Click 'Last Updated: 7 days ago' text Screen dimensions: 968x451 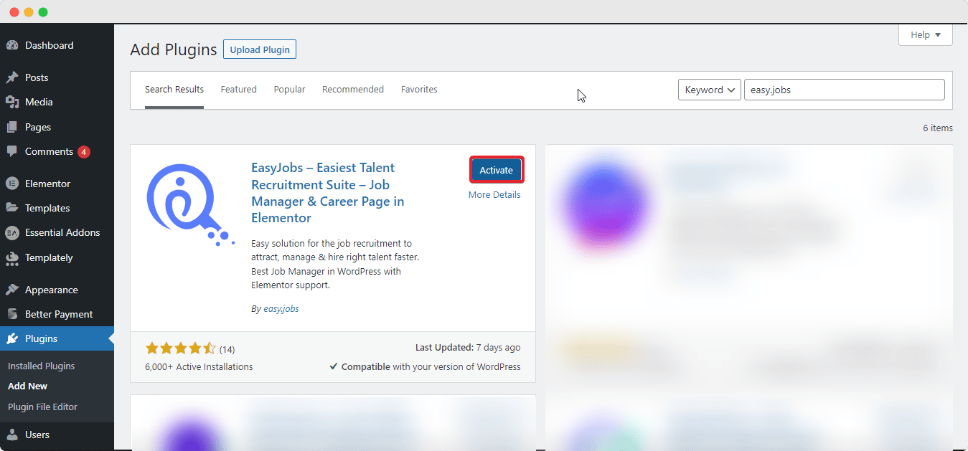click(x=468, y=347)
